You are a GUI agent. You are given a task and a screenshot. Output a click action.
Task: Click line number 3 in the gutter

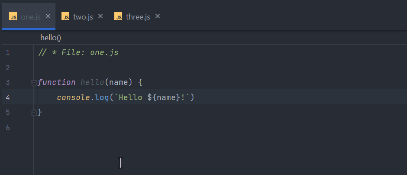click(x=7, y=83)
